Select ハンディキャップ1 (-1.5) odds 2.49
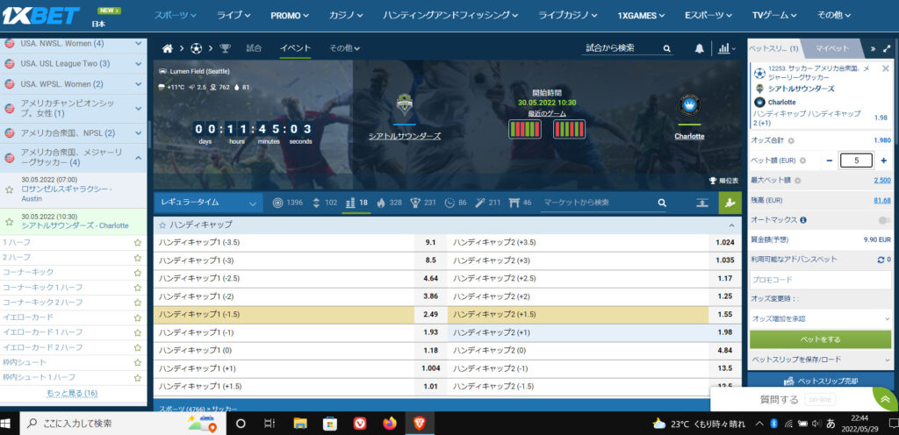 (430, 314)
